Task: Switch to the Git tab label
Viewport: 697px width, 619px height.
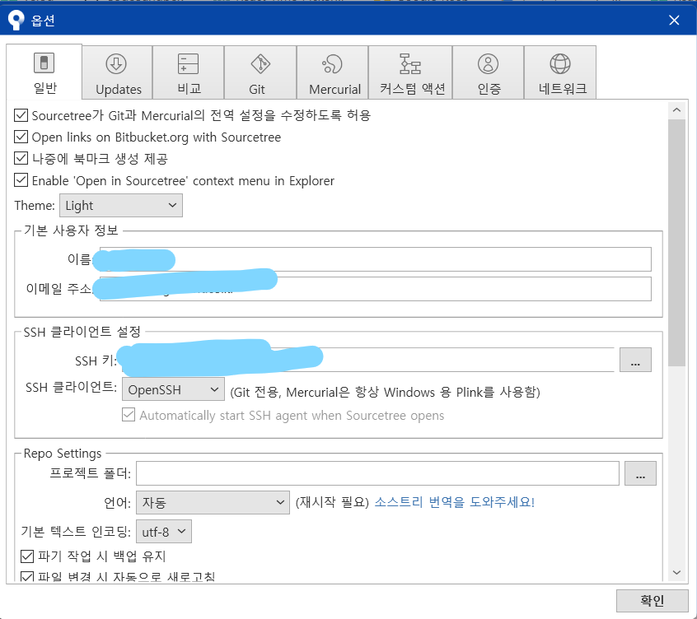Action: 257,89
